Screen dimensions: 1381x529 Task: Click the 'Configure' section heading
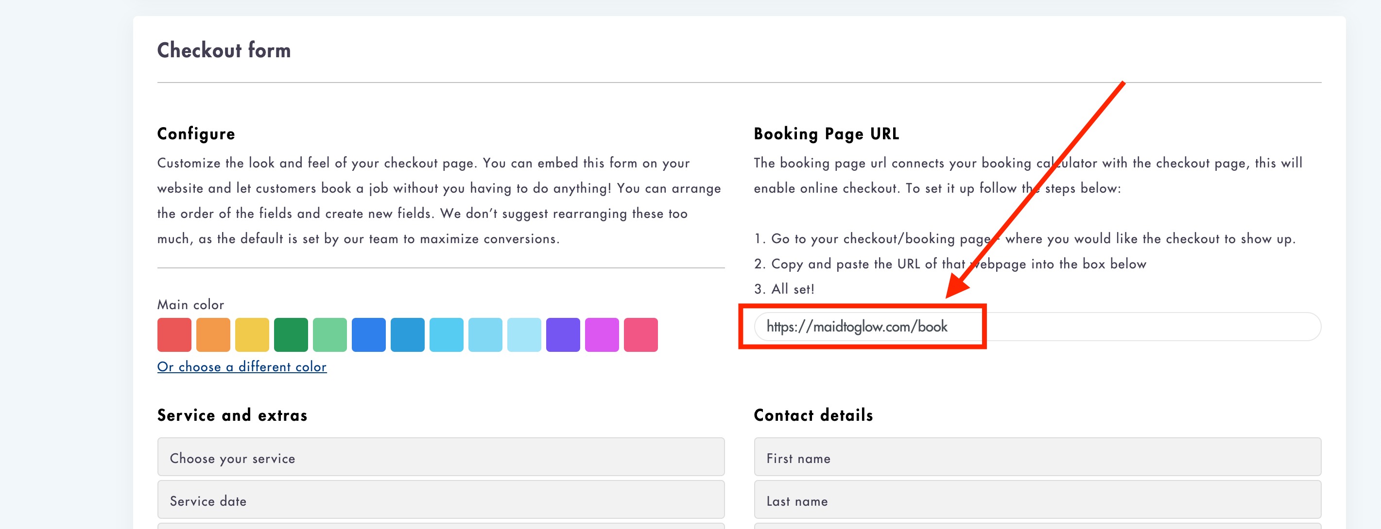pos(196,134)
